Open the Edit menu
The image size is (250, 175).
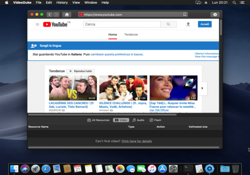point(49,2)
